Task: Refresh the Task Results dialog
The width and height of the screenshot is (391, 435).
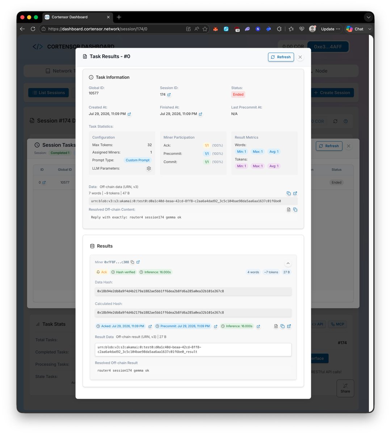Action: pyautogui.click(x=281, y=57)
